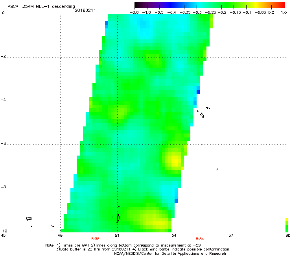Click the -0.3 color scale label

[197, 13]
